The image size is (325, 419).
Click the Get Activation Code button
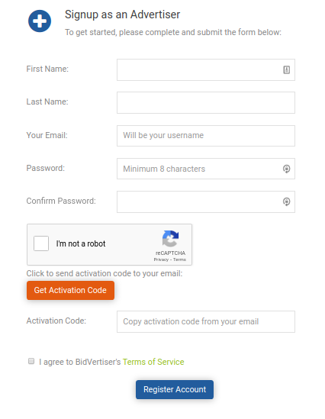coord(70,290)
